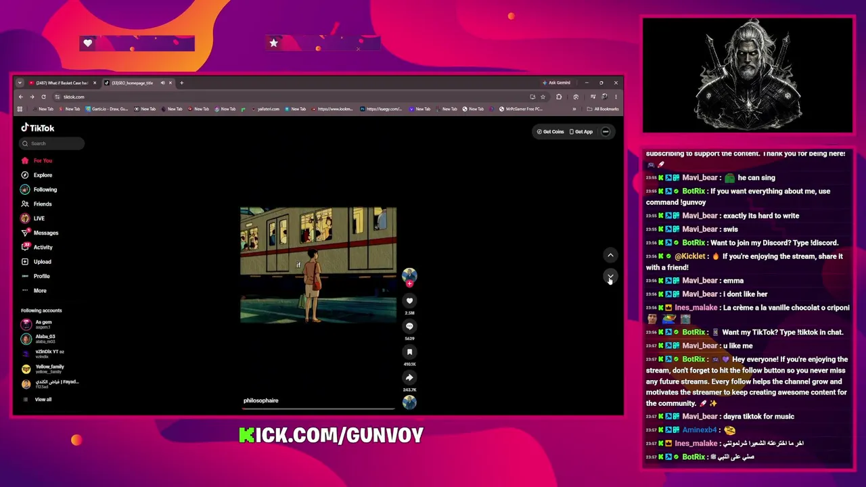
Task: Open the vZinDix YT following account
Action: [x=43, y=354]
